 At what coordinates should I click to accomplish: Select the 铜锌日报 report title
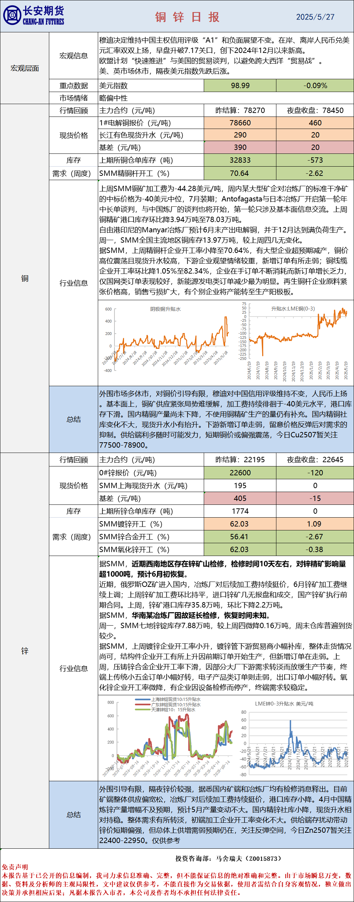click(x=187, y=17)
